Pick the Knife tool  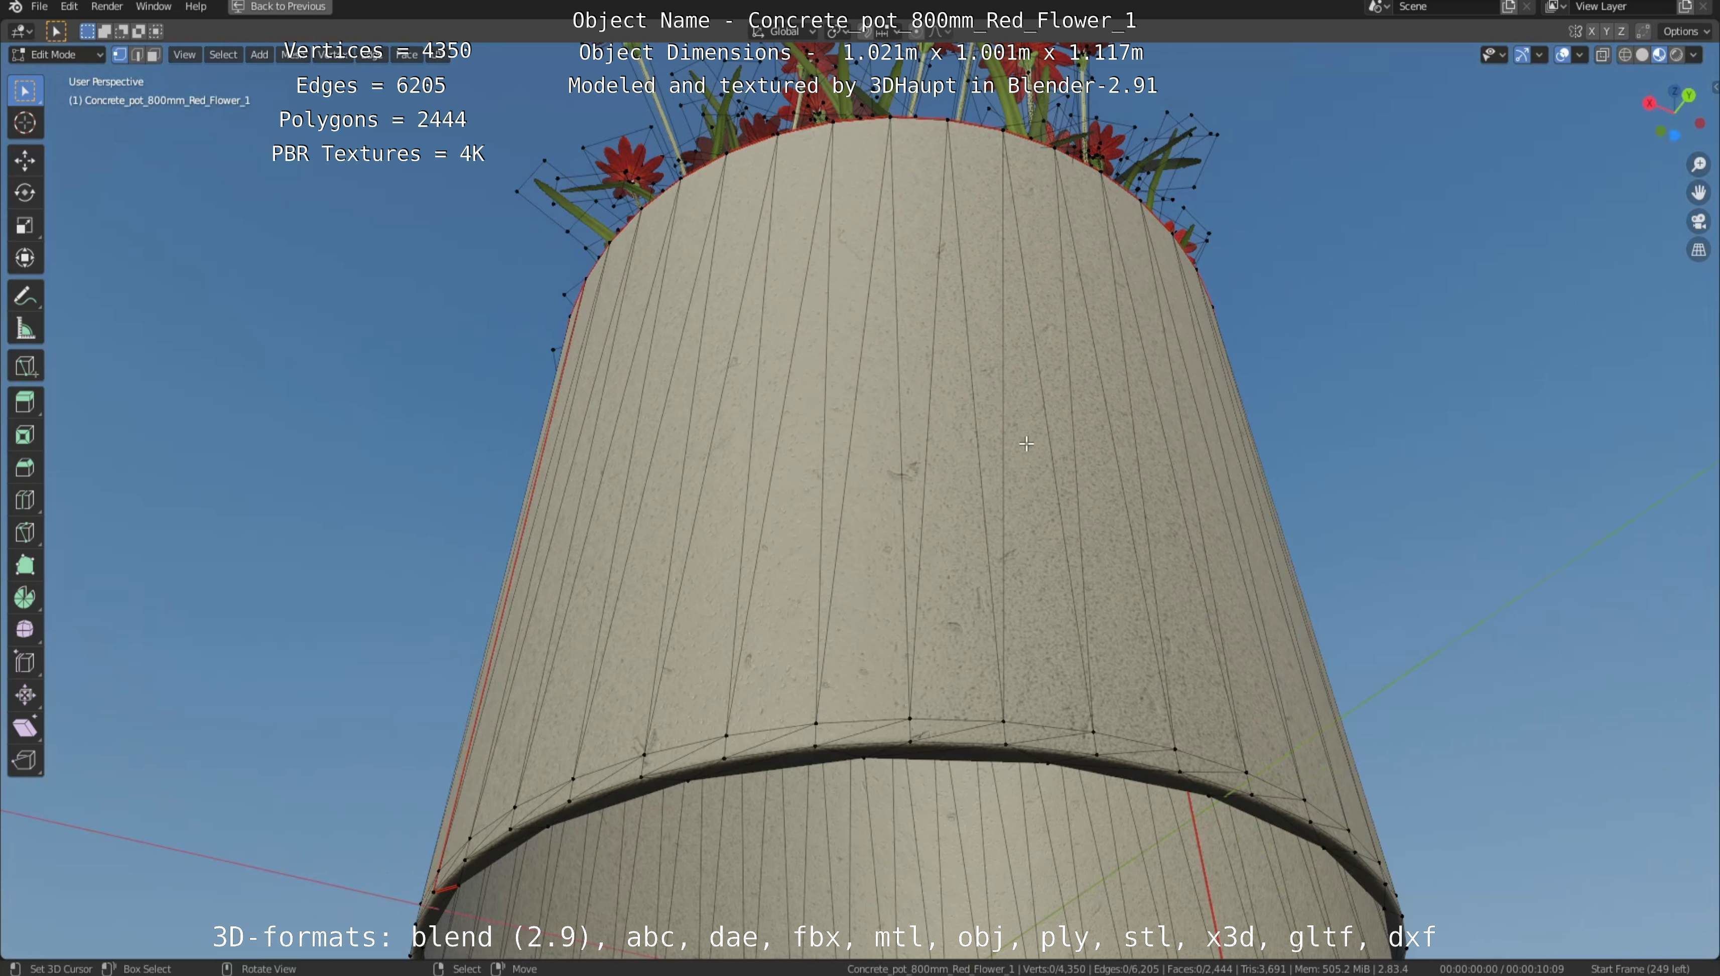click(26, 533)
